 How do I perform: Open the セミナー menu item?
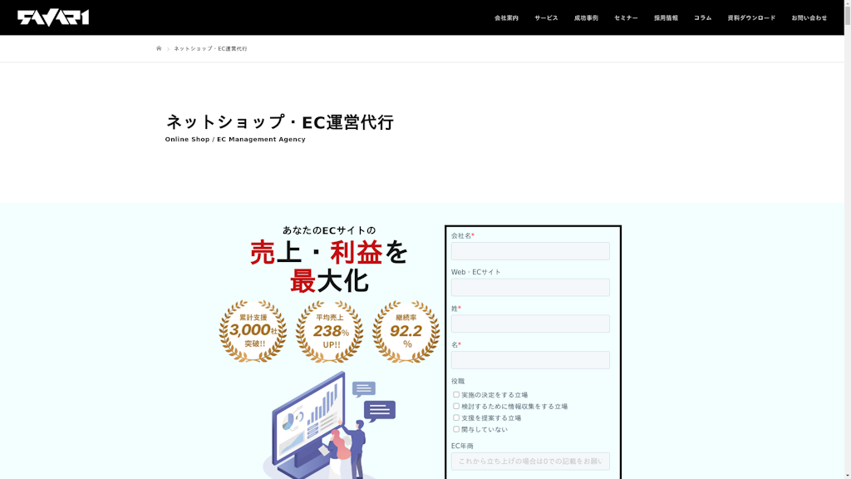tap(626, 17)
